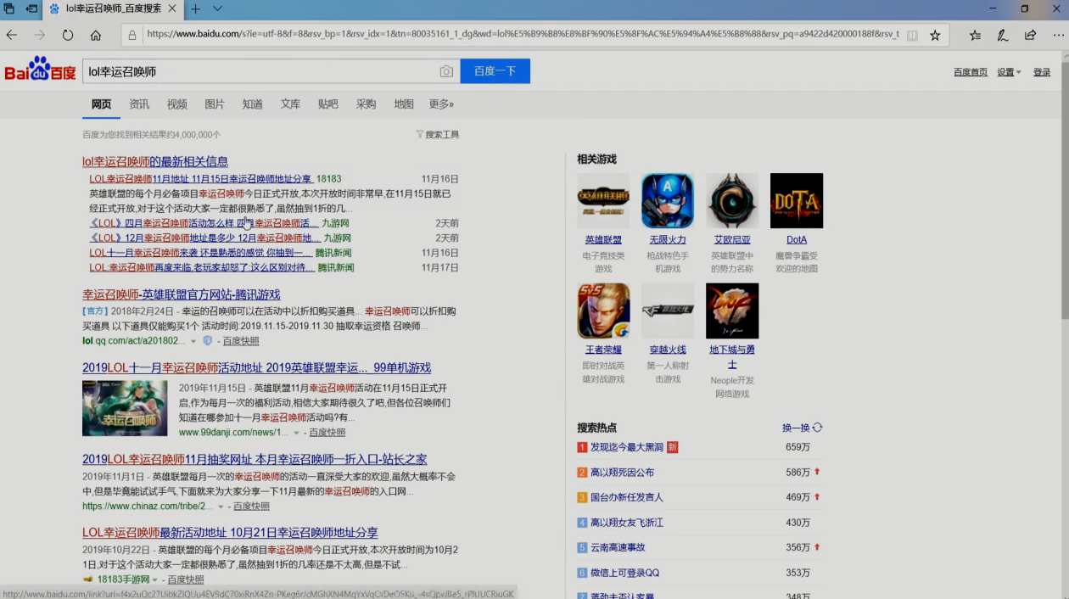Open news link LOL十一月幸运召唤师来袭
This screenshot has height=599, width=1069.
point(201,253)
